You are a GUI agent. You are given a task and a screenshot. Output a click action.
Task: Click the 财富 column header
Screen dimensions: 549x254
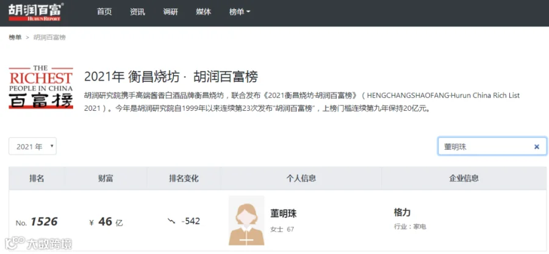(x=106, y=178)
